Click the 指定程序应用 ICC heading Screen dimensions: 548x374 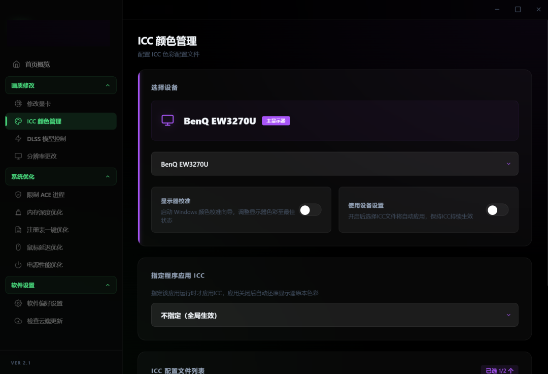click(x=178, y=276)
